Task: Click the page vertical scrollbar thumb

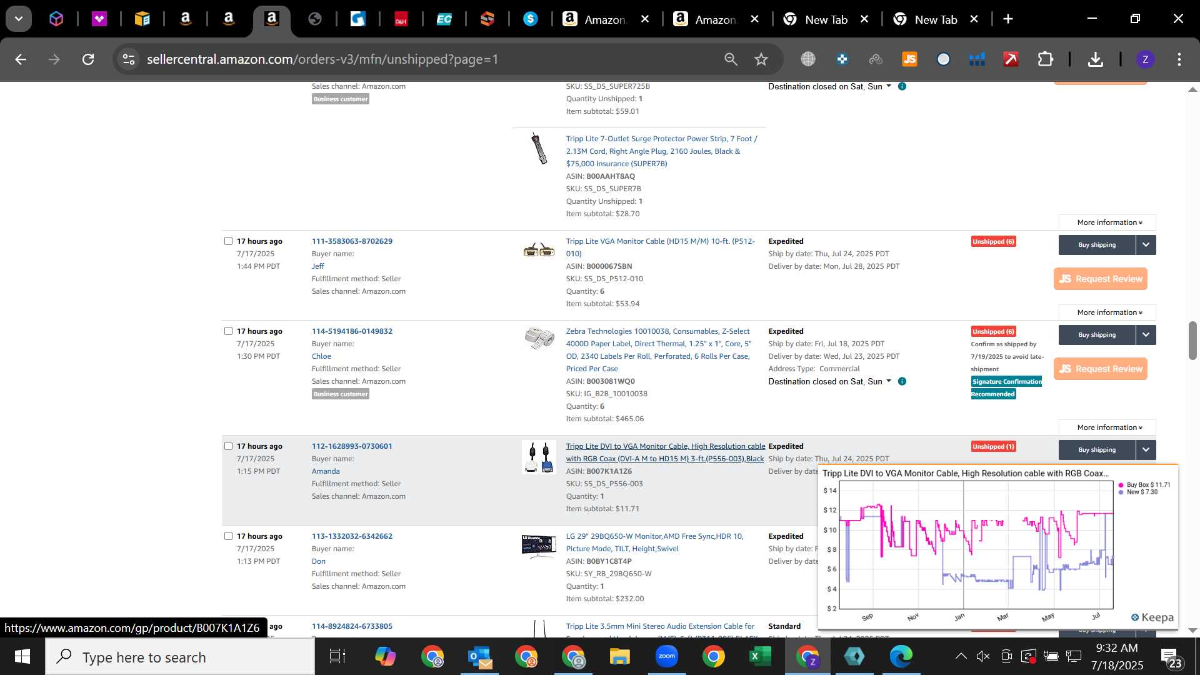Action: pyautogui.click(x=1192, y=341)
